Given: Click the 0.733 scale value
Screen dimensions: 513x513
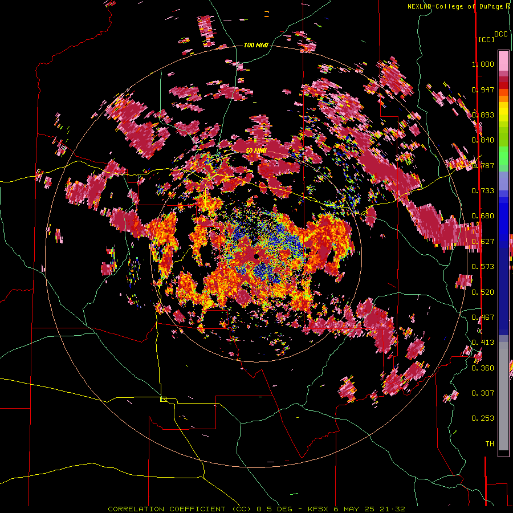Looking at the screenshot, I should pyautogui.click(x=483, y=191).
